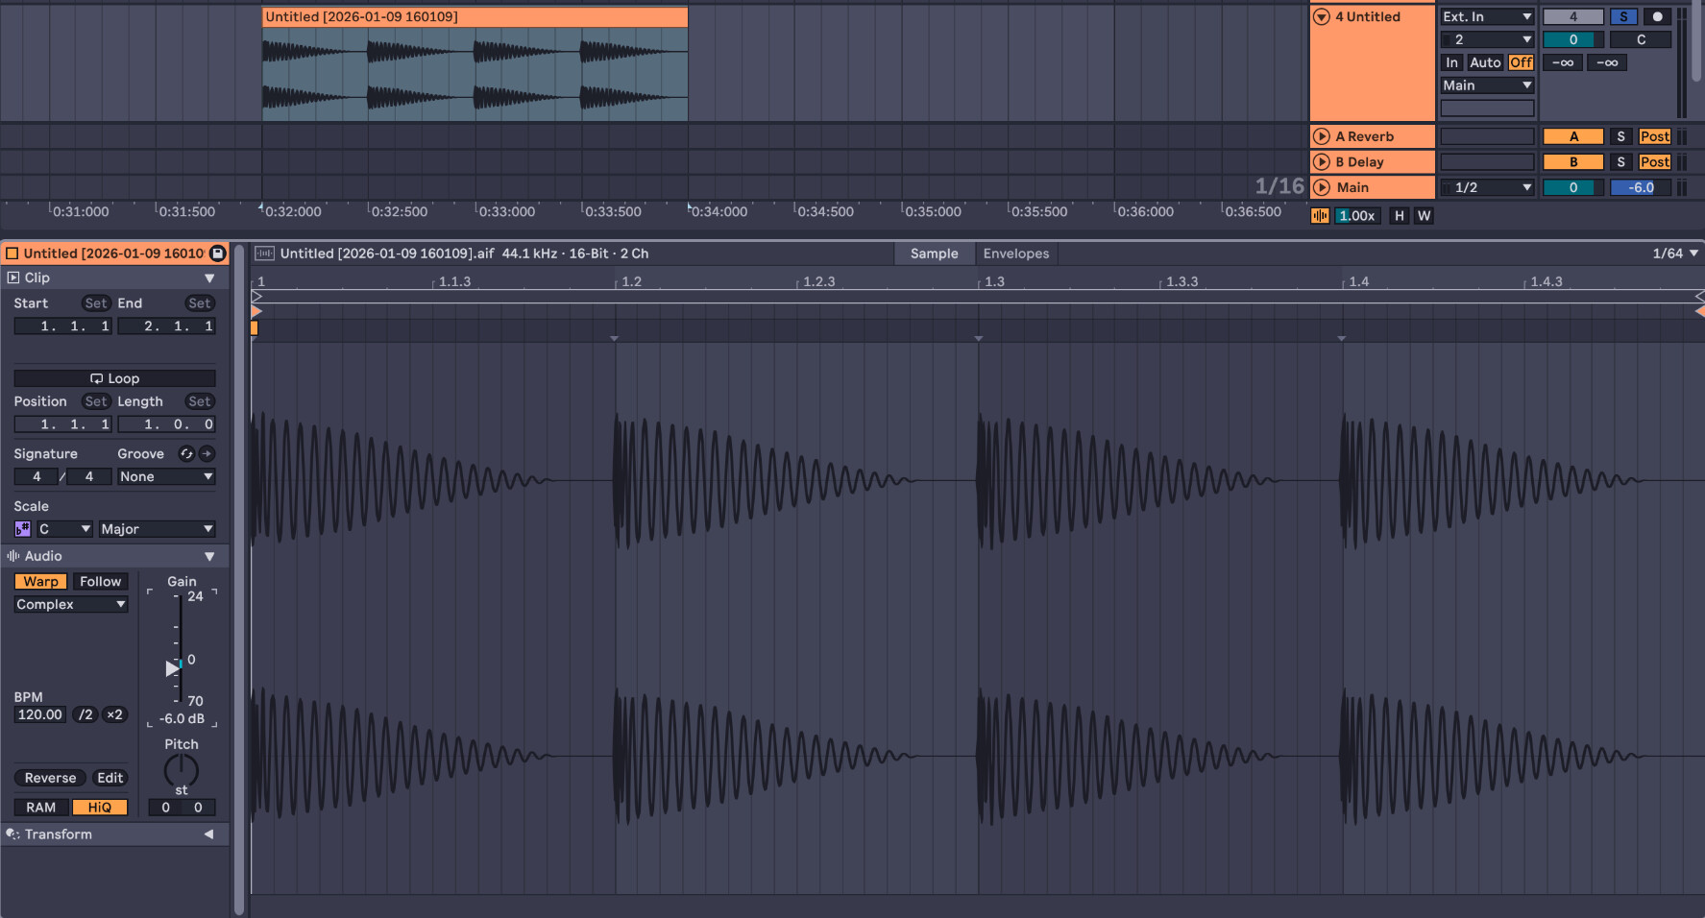Select the Sample tab
The image size is (1705, 918).
[x=934, y=254]
